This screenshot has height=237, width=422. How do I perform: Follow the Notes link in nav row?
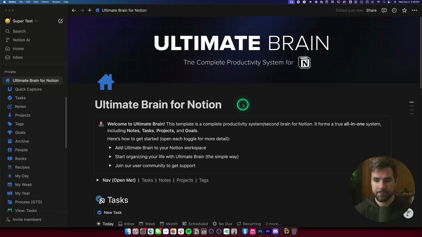tap(165, 180)
